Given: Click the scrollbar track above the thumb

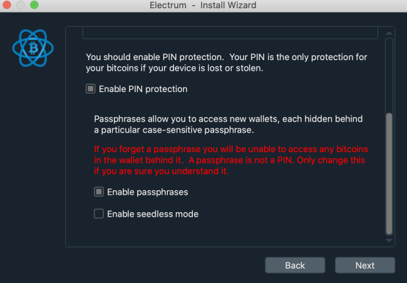Looking at the screenshot, I should click(x=389, y=75).
